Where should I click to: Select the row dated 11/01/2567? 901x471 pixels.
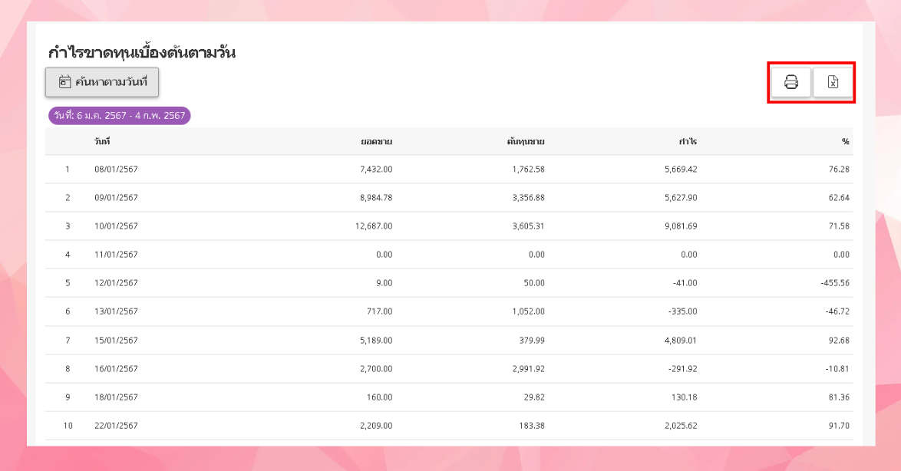coord(116,255)
